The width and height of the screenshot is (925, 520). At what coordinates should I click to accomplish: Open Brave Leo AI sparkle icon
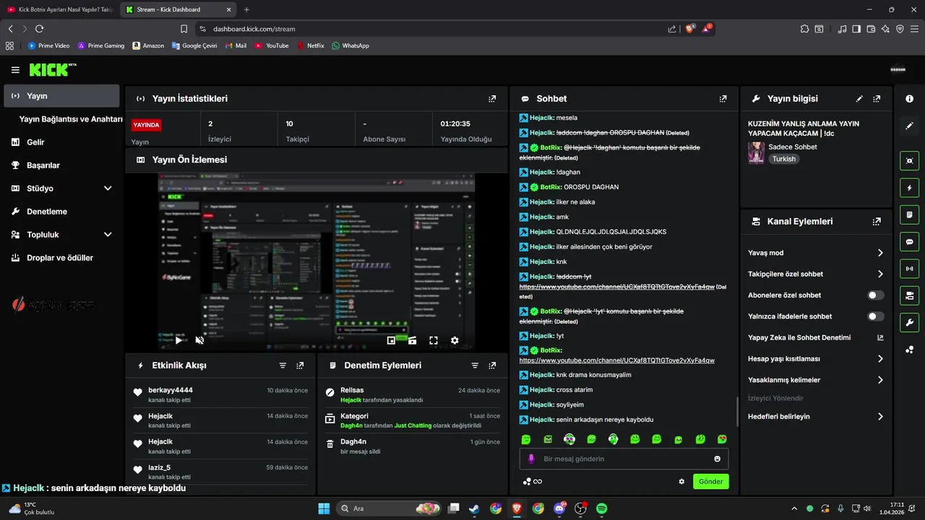(x=885, y=29)
